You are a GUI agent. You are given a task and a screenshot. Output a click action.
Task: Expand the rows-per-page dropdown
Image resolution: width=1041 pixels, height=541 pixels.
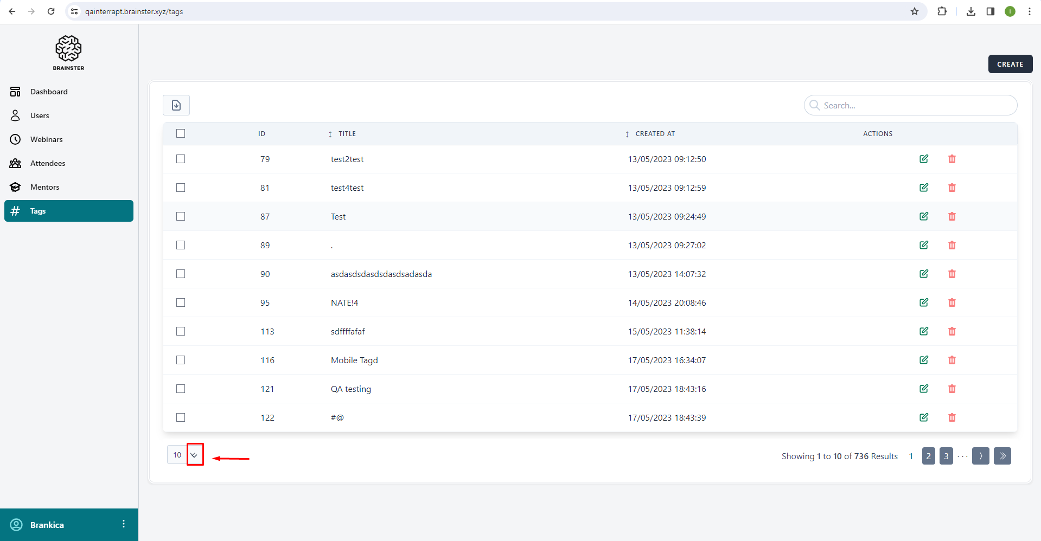194,455
